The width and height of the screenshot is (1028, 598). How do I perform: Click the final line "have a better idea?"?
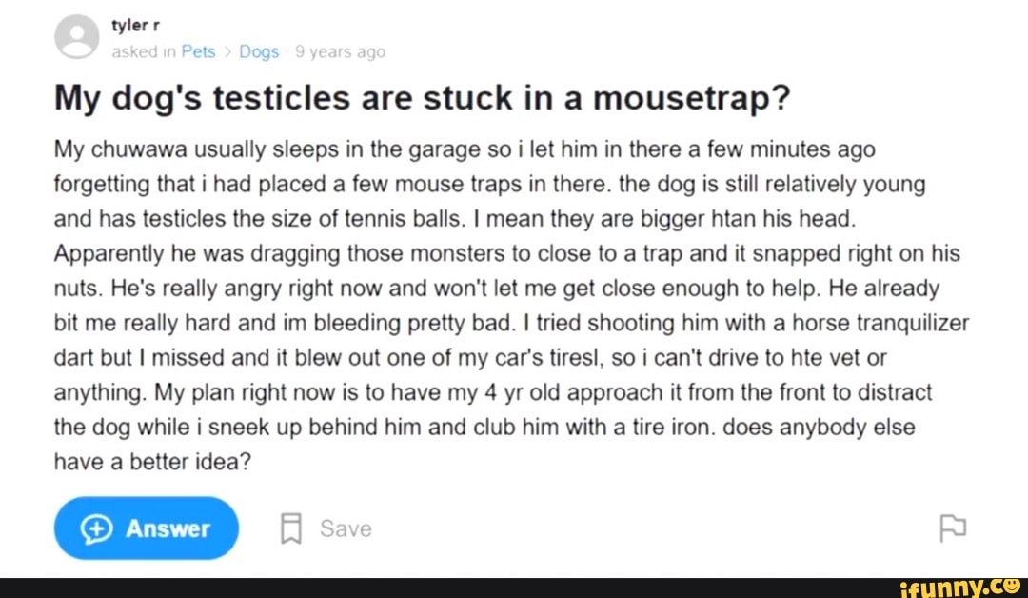tap(152, 461)
